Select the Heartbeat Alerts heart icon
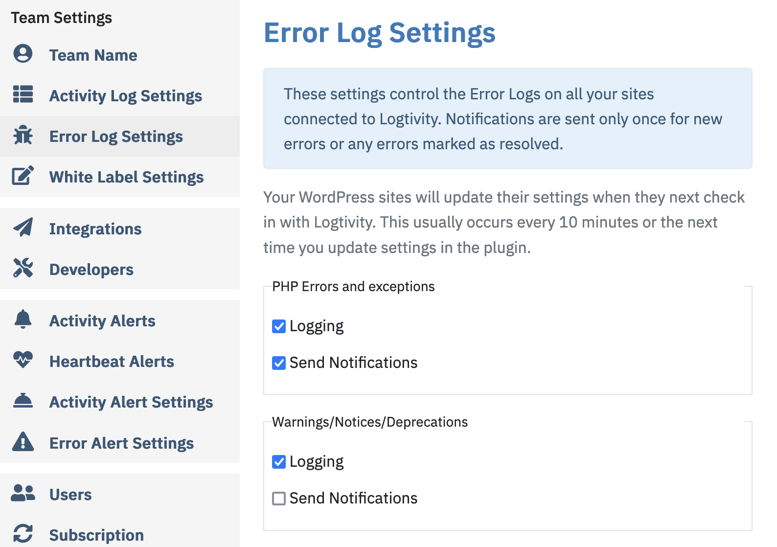Image resolution: width=777 pixels, height=547 pixels. click(x=23, y=361)
